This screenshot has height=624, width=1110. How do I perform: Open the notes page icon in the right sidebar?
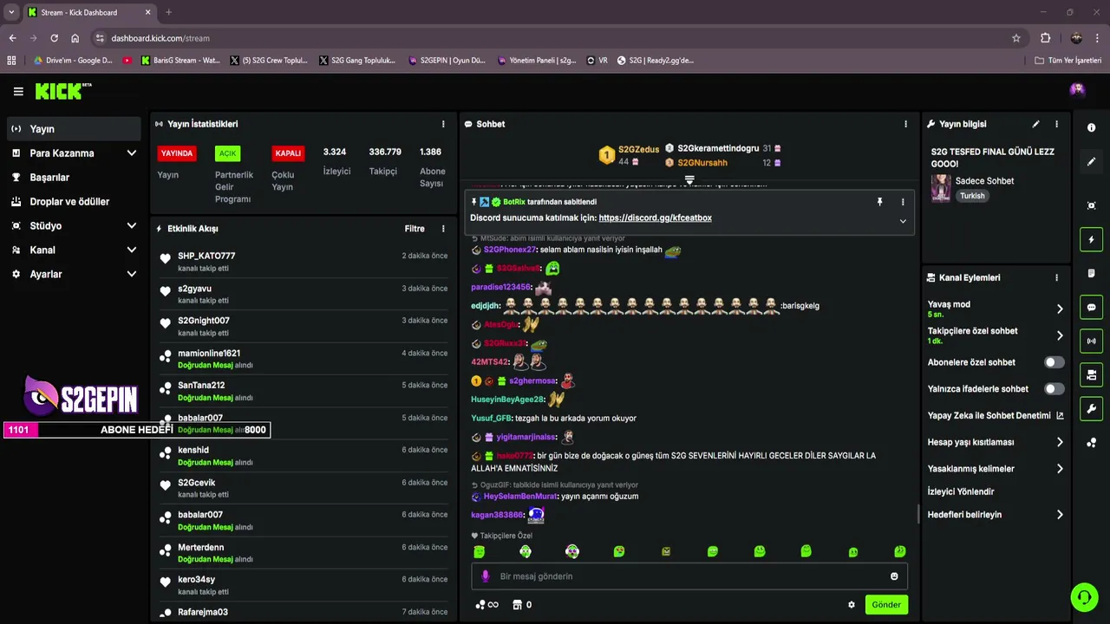point(1091,273)
